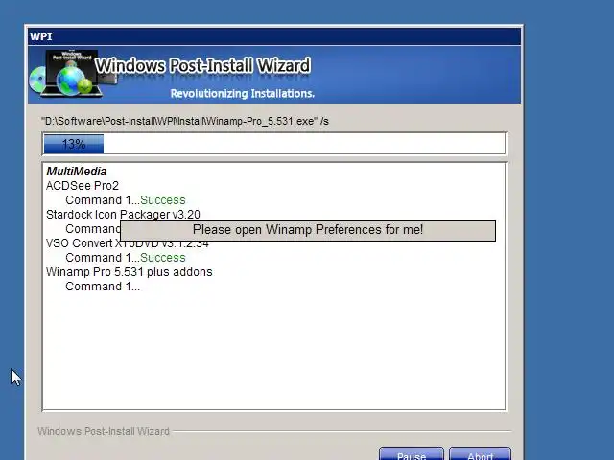This screenshot has width=614, height=460.
Task: Click Success status under VSO Convert XToDVD
Action: tap(162, 258)
